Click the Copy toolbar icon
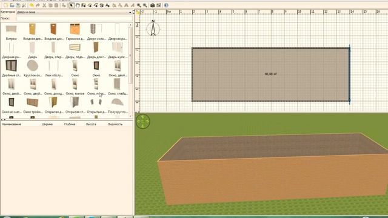This screenshot has width=388, height=218. tap(50, 5)
